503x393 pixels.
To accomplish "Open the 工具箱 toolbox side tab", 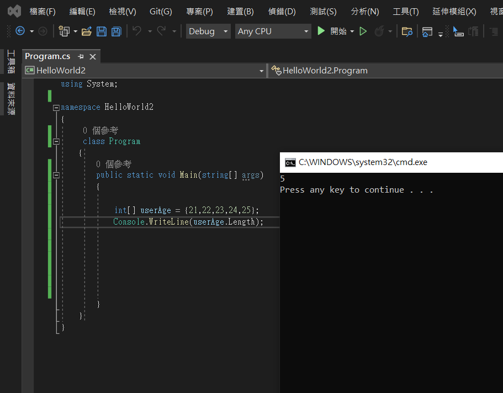I will 11,62.
